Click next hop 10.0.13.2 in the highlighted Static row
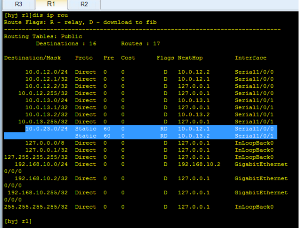299x228 pixels. tap(194, 136)
